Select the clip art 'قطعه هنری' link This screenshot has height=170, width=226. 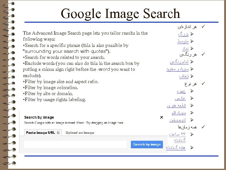176,105
